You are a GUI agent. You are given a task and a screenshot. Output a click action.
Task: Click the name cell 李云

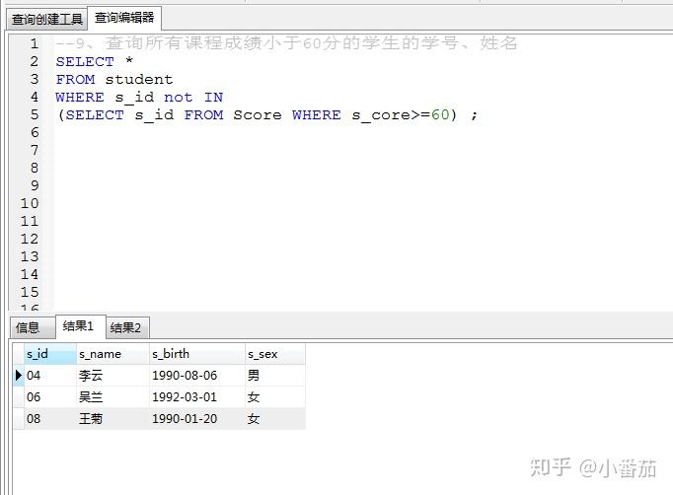(112, 376)
